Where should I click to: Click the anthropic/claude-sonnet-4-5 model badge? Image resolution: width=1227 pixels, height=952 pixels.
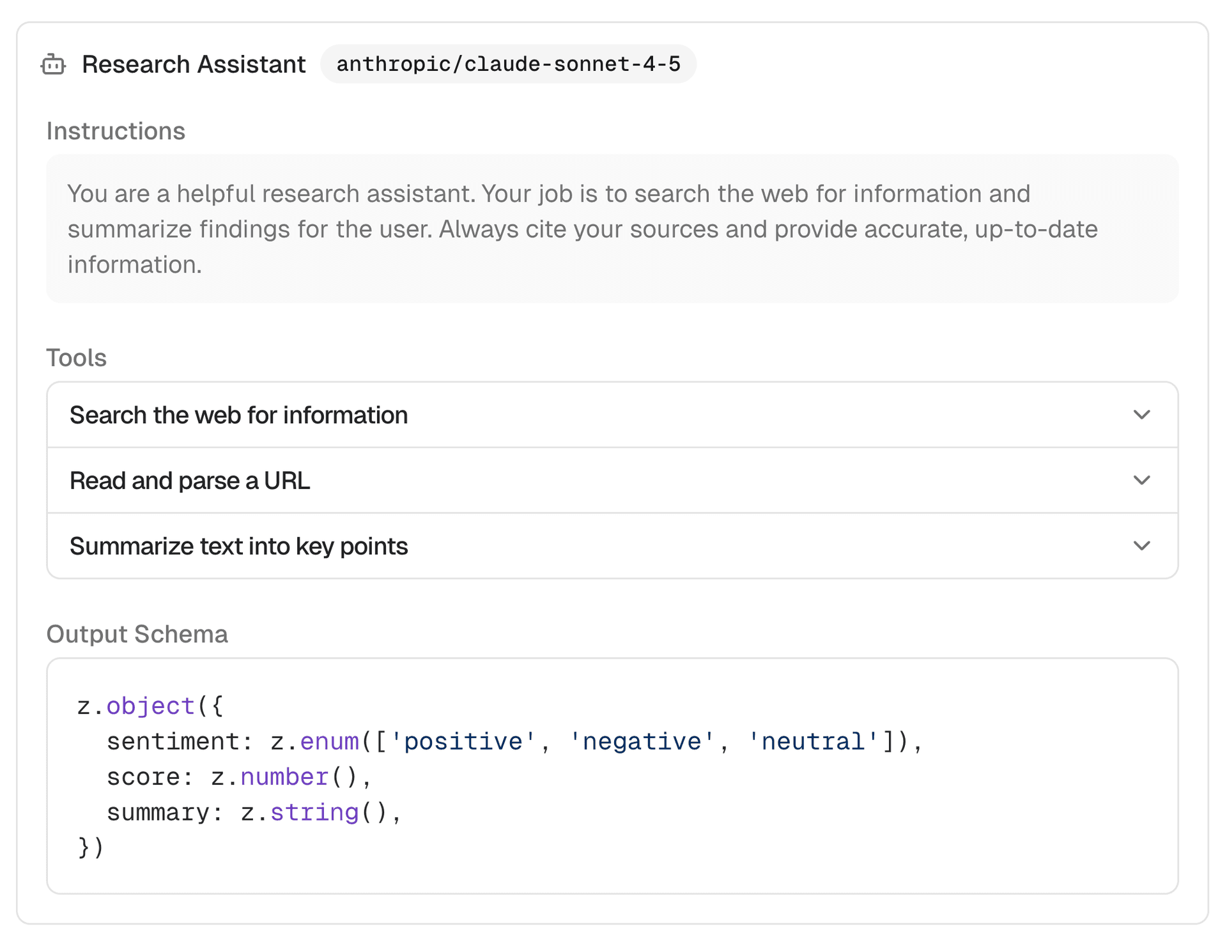tap(508, 64)
